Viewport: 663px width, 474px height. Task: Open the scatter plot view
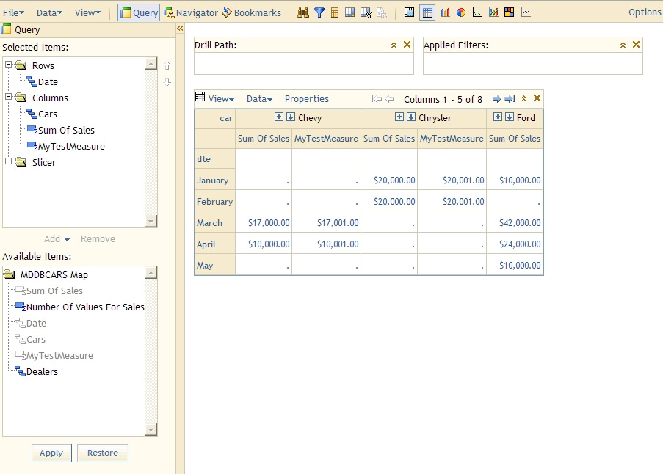477,12
